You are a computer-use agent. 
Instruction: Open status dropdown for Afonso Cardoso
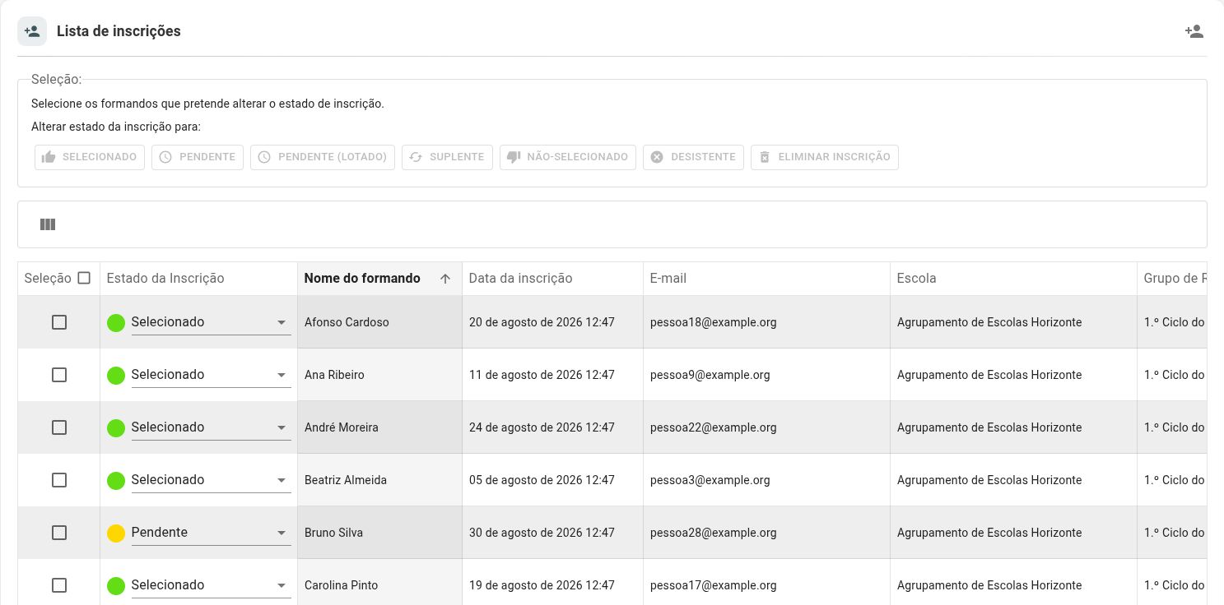tap(211, 322)
